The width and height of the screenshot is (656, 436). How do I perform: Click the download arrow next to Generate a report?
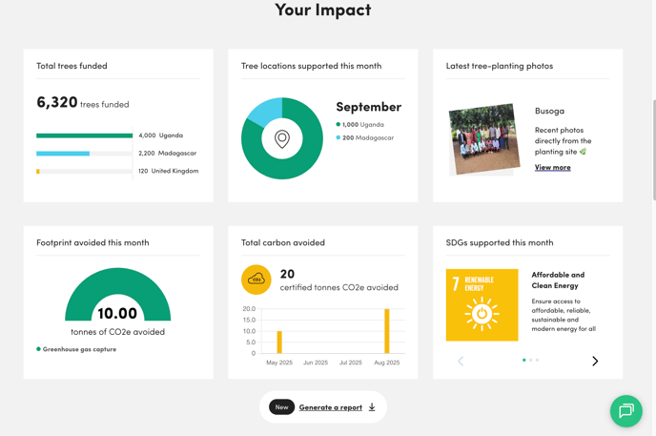coord(372,407)
